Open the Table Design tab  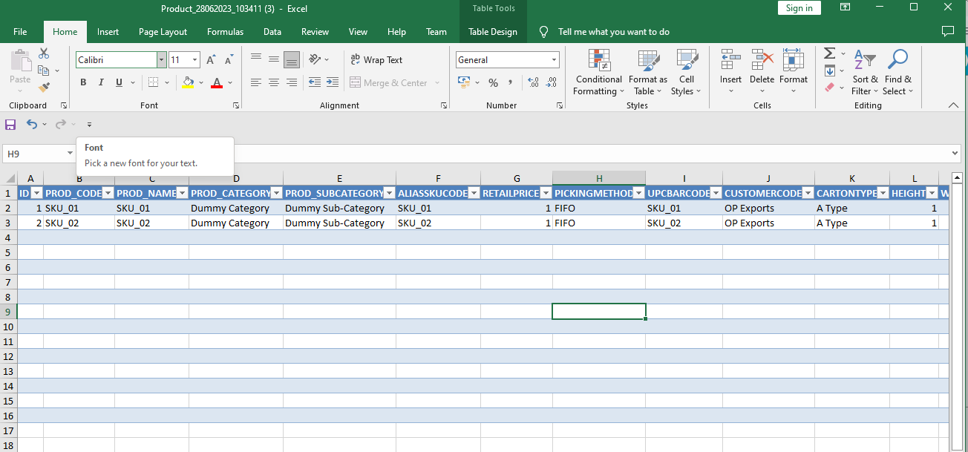[492, 32]
